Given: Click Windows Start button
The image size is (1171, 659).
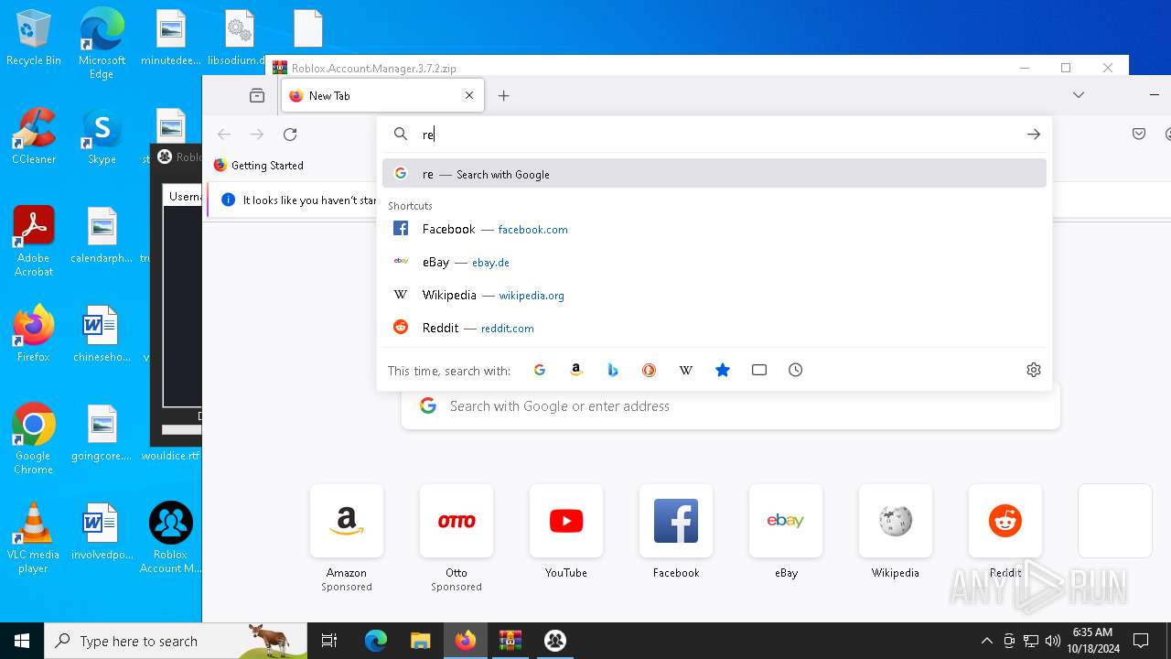Looking at the screenshot, I should click(22, 641).
